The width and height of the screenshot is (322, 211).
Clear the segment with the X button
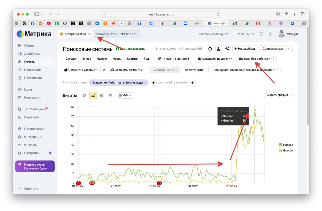coord(104,70)
